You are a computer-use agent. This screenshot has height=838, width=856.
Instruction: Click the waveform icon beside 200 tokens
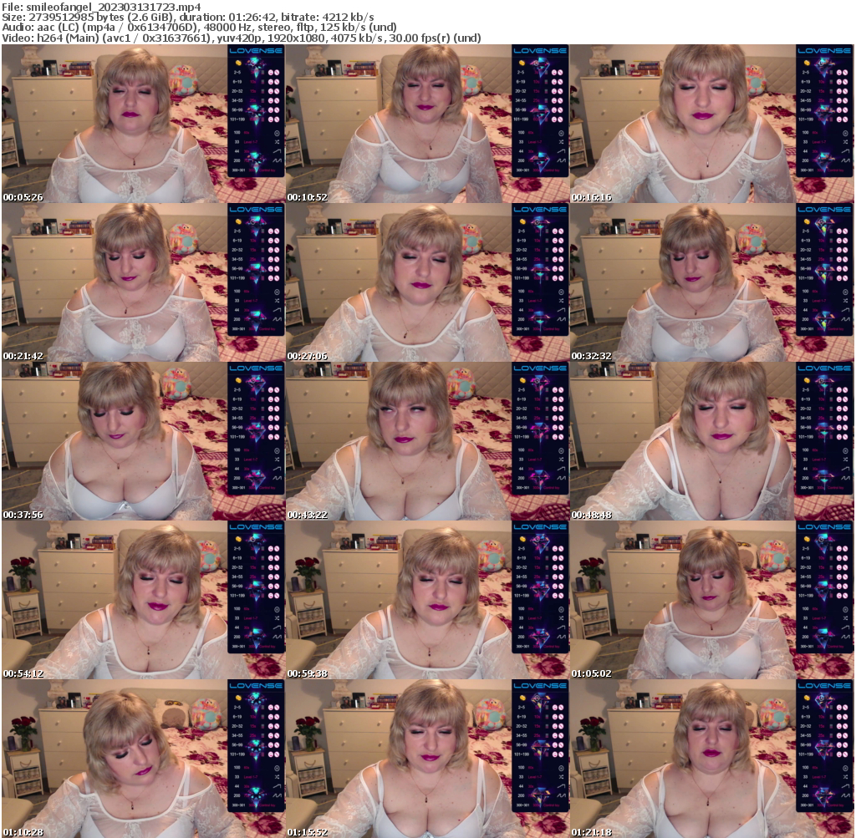tap(277, 160)
